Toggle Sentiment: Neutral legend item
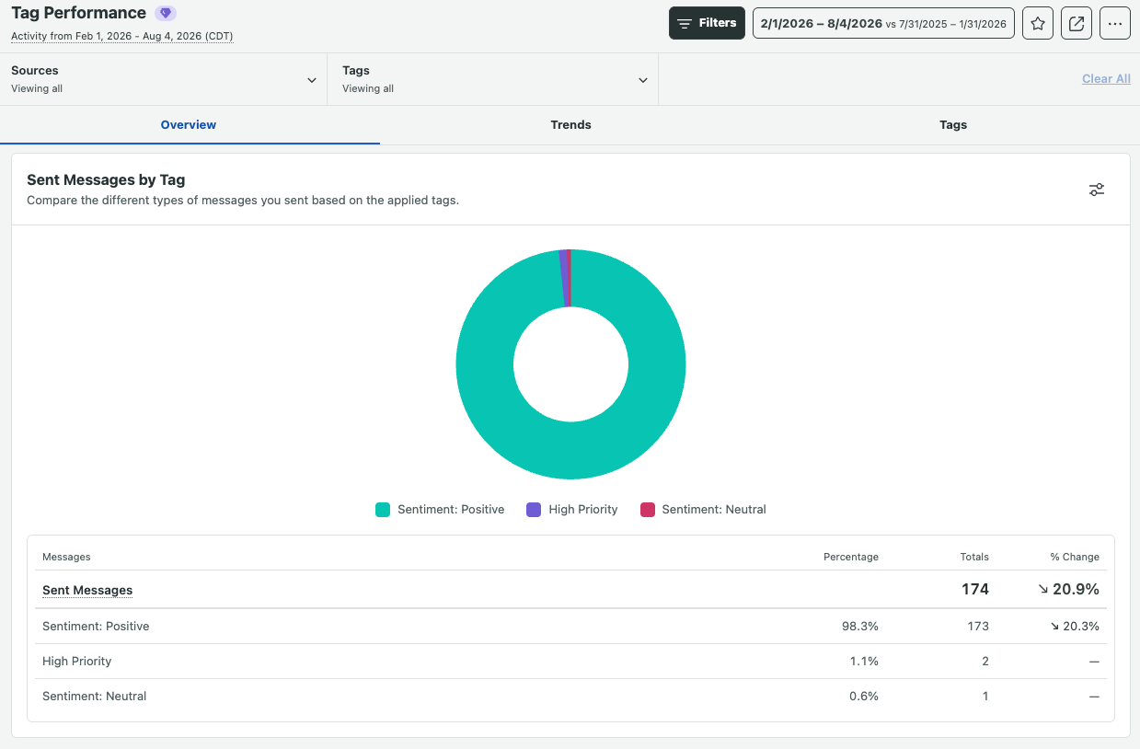The width and height of the screenshot is (1140, 749). click(x=703, y=510)
